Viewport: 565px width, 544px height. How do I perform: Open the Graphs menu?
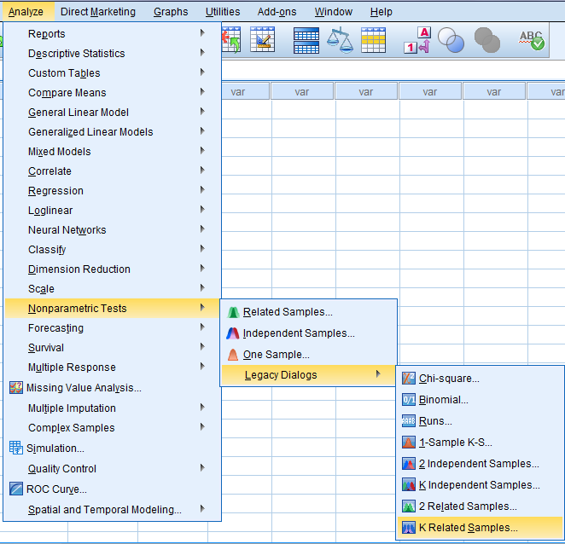coord(171,12)
